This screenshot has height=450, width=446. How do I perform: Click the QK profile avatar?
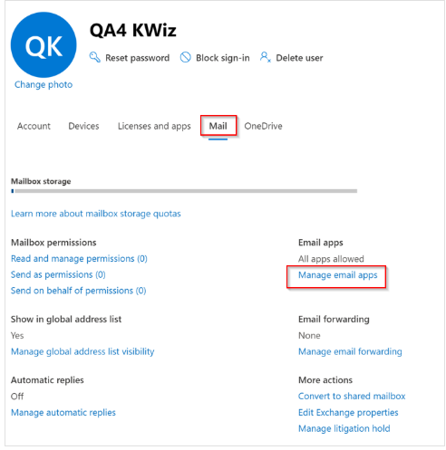point(44,45)
